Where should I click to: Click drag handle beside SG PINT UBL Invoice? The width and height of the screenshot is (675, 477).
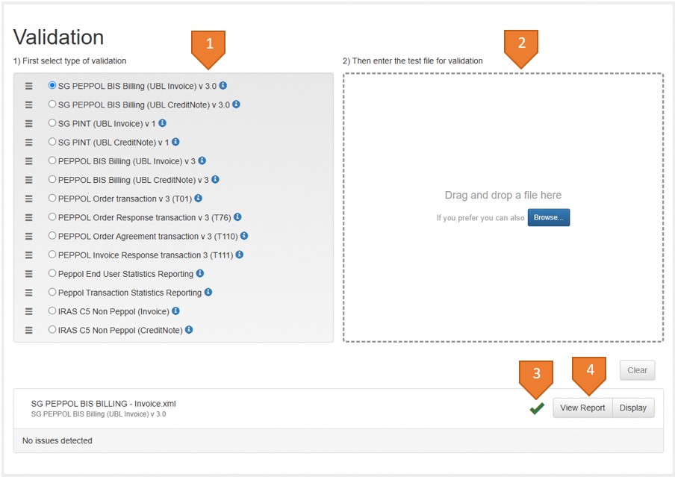29,123
